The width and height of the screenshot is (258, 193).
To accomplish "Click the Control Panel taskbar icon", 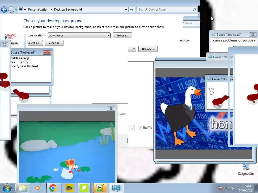I will [116, 188].
